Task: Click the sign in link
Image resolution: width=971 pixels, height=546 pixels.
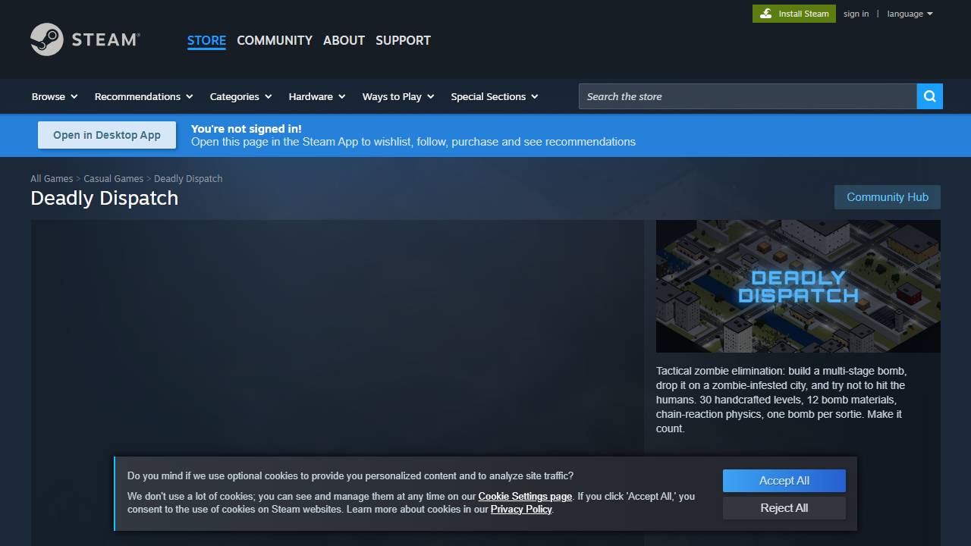Action: click(x=856, y=14)
